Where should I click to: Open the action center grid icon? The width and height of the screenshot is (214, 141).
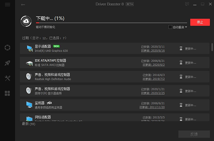click(7, 93)
